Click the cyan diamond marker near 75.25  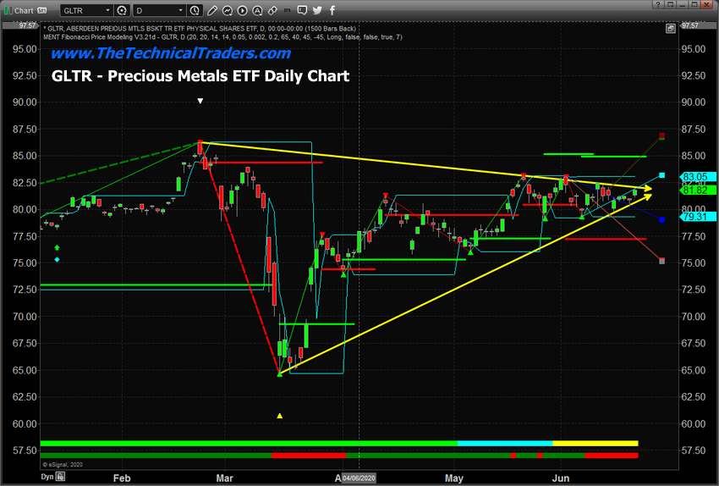click(x=57, y=260)
